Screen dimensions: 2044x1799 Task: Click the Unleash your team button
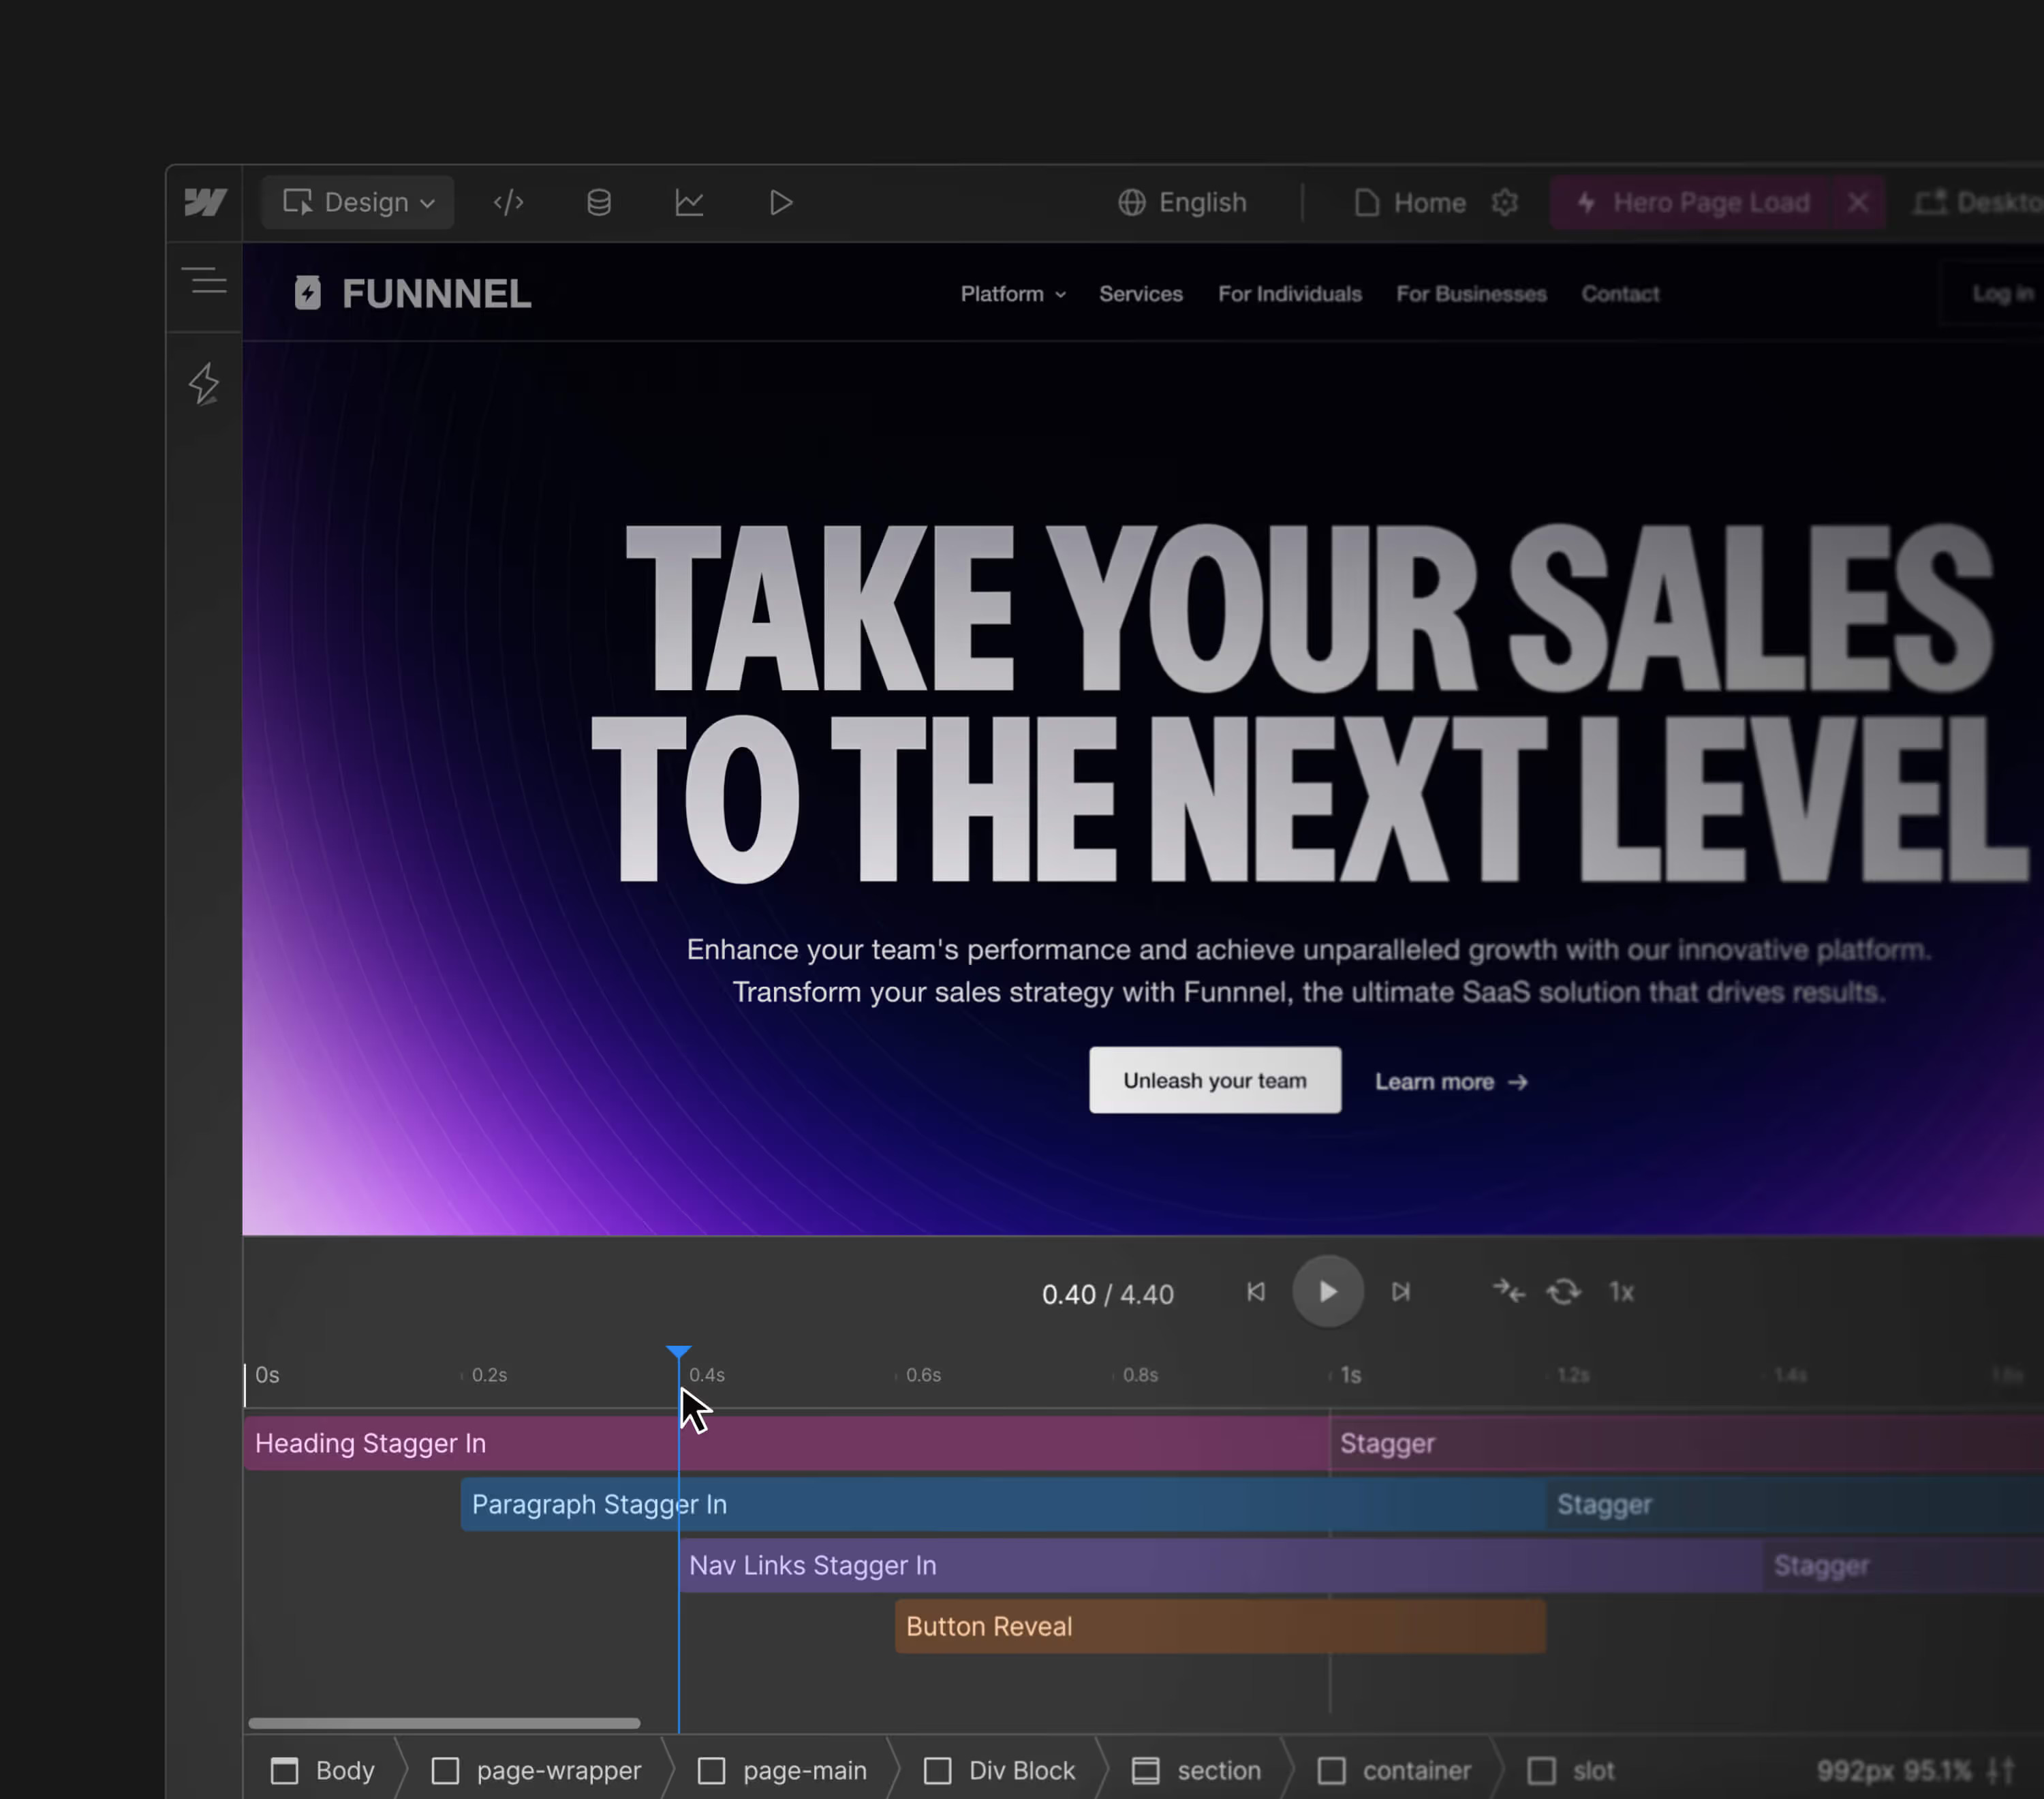coord(1214,1080)
